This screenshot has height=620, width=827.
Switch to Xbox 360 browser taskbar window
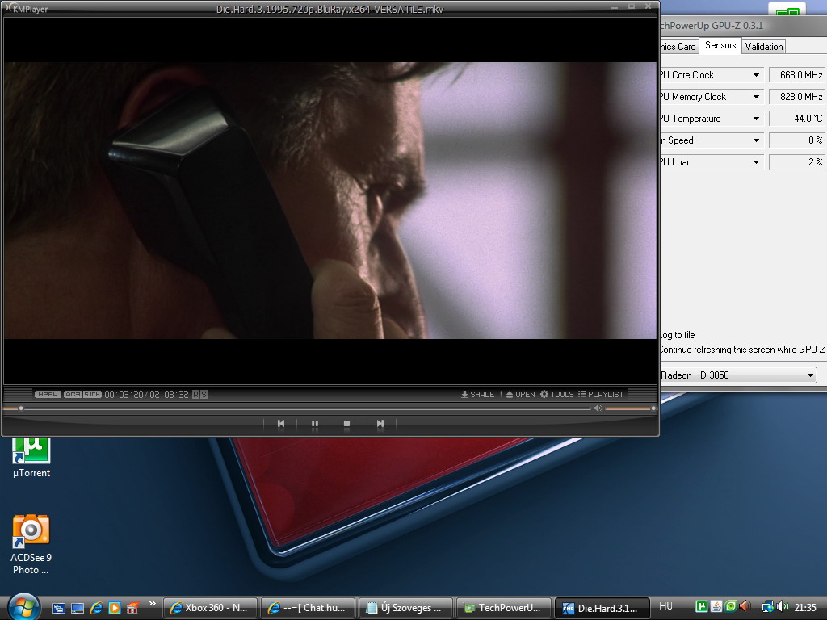click(210, 608)
